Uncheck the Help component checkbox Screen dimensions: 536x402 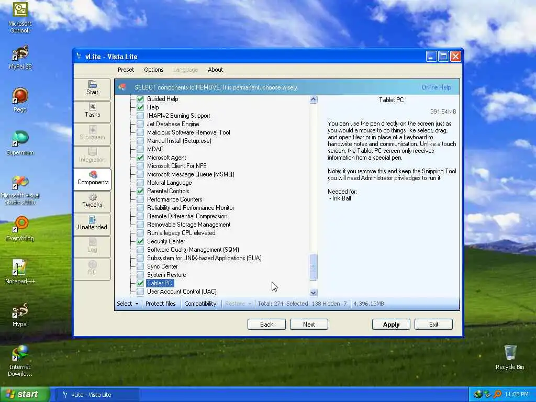[140, 107]
